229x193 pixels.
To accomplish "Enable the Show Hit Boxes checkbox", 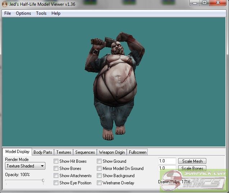I will [56, 161].
